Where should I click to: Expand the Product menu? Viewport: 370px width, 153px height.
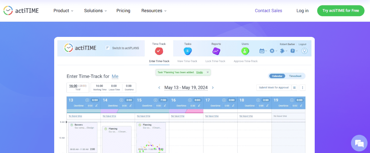pyautogui.click(x=63, y=10)
